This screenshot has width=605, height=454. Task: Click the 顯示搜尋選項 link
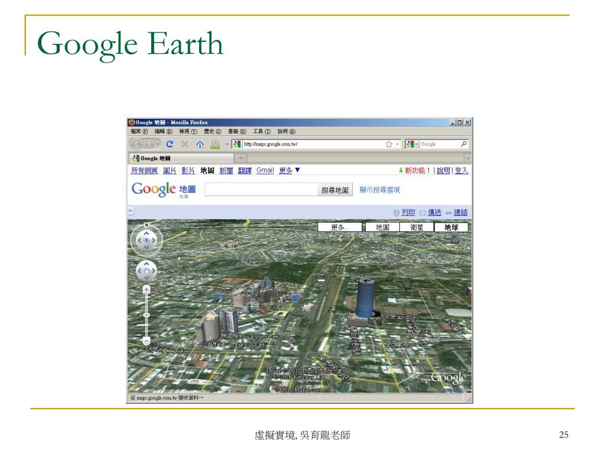(x=380, y=190)
